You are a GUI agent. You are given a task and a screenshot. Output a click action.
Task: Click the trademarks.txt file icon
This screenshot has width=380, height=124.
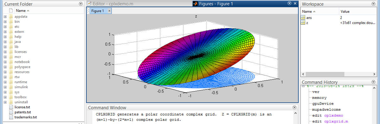click(11, 117)
